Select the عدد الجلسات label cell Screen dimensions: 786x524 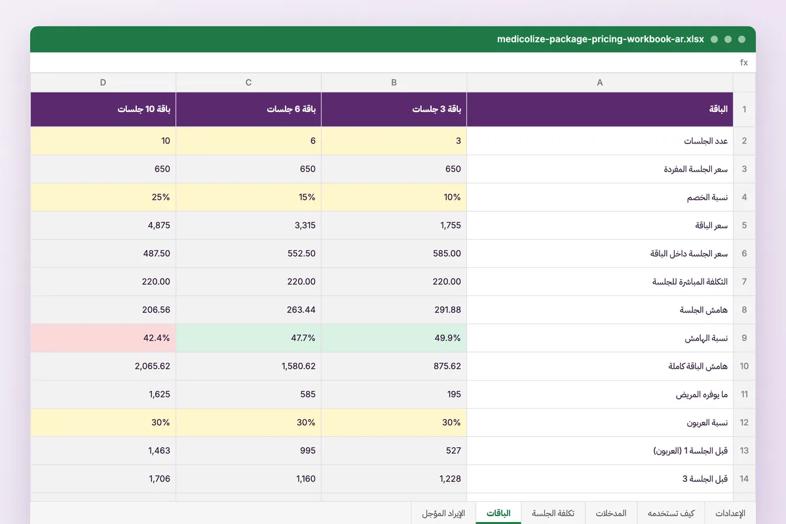coord(600,141)
